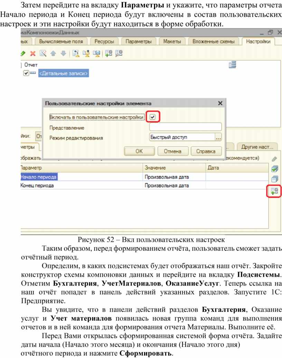Image resolution: width=282 pixels, height=358 pixels.
Task: Click the Отмена button
Action: [x=172, y=151]
